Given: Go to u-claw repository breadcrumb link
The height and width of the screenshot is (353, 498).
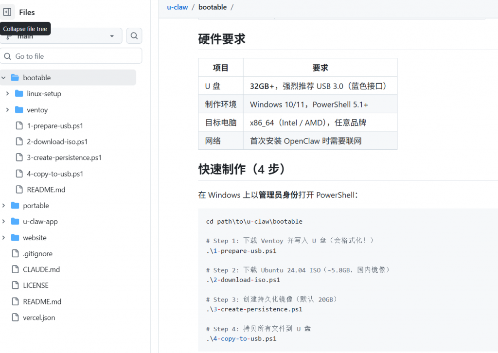Looking at the screenshot, I should click(177, 7).
